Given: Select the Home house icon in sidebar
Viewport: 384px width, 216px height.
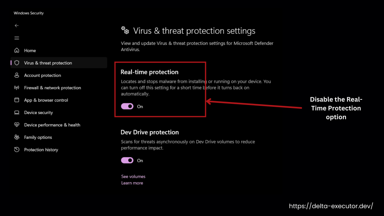Looking at the screenshot, I should click(17, 50).
